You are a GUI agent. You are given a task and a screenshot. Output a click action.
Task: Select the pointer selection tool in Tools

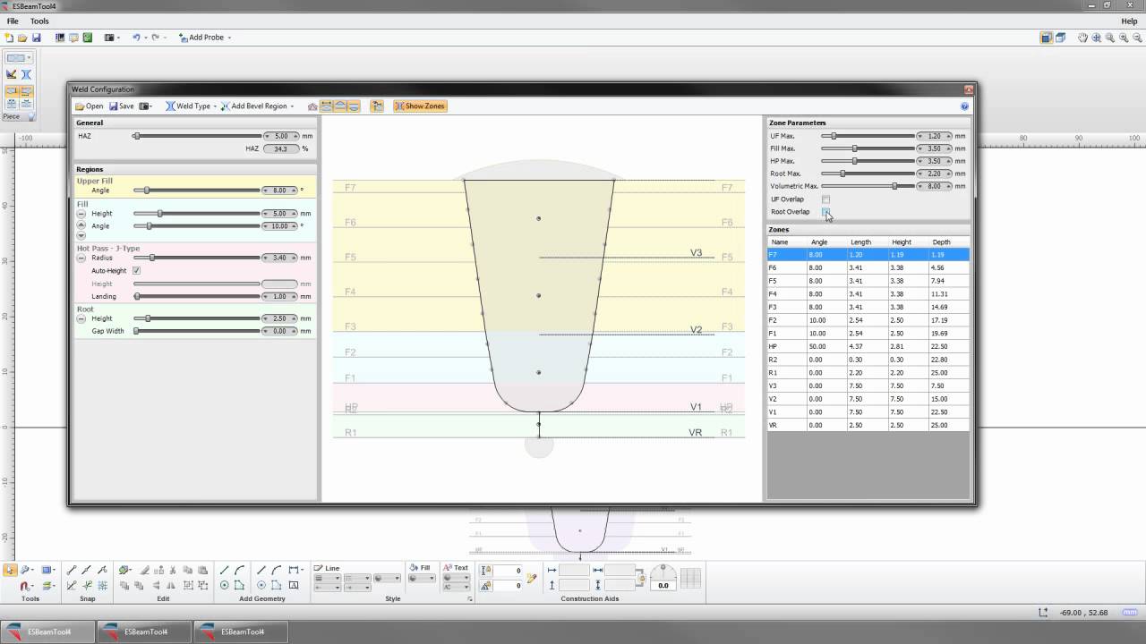coord(10,570)
